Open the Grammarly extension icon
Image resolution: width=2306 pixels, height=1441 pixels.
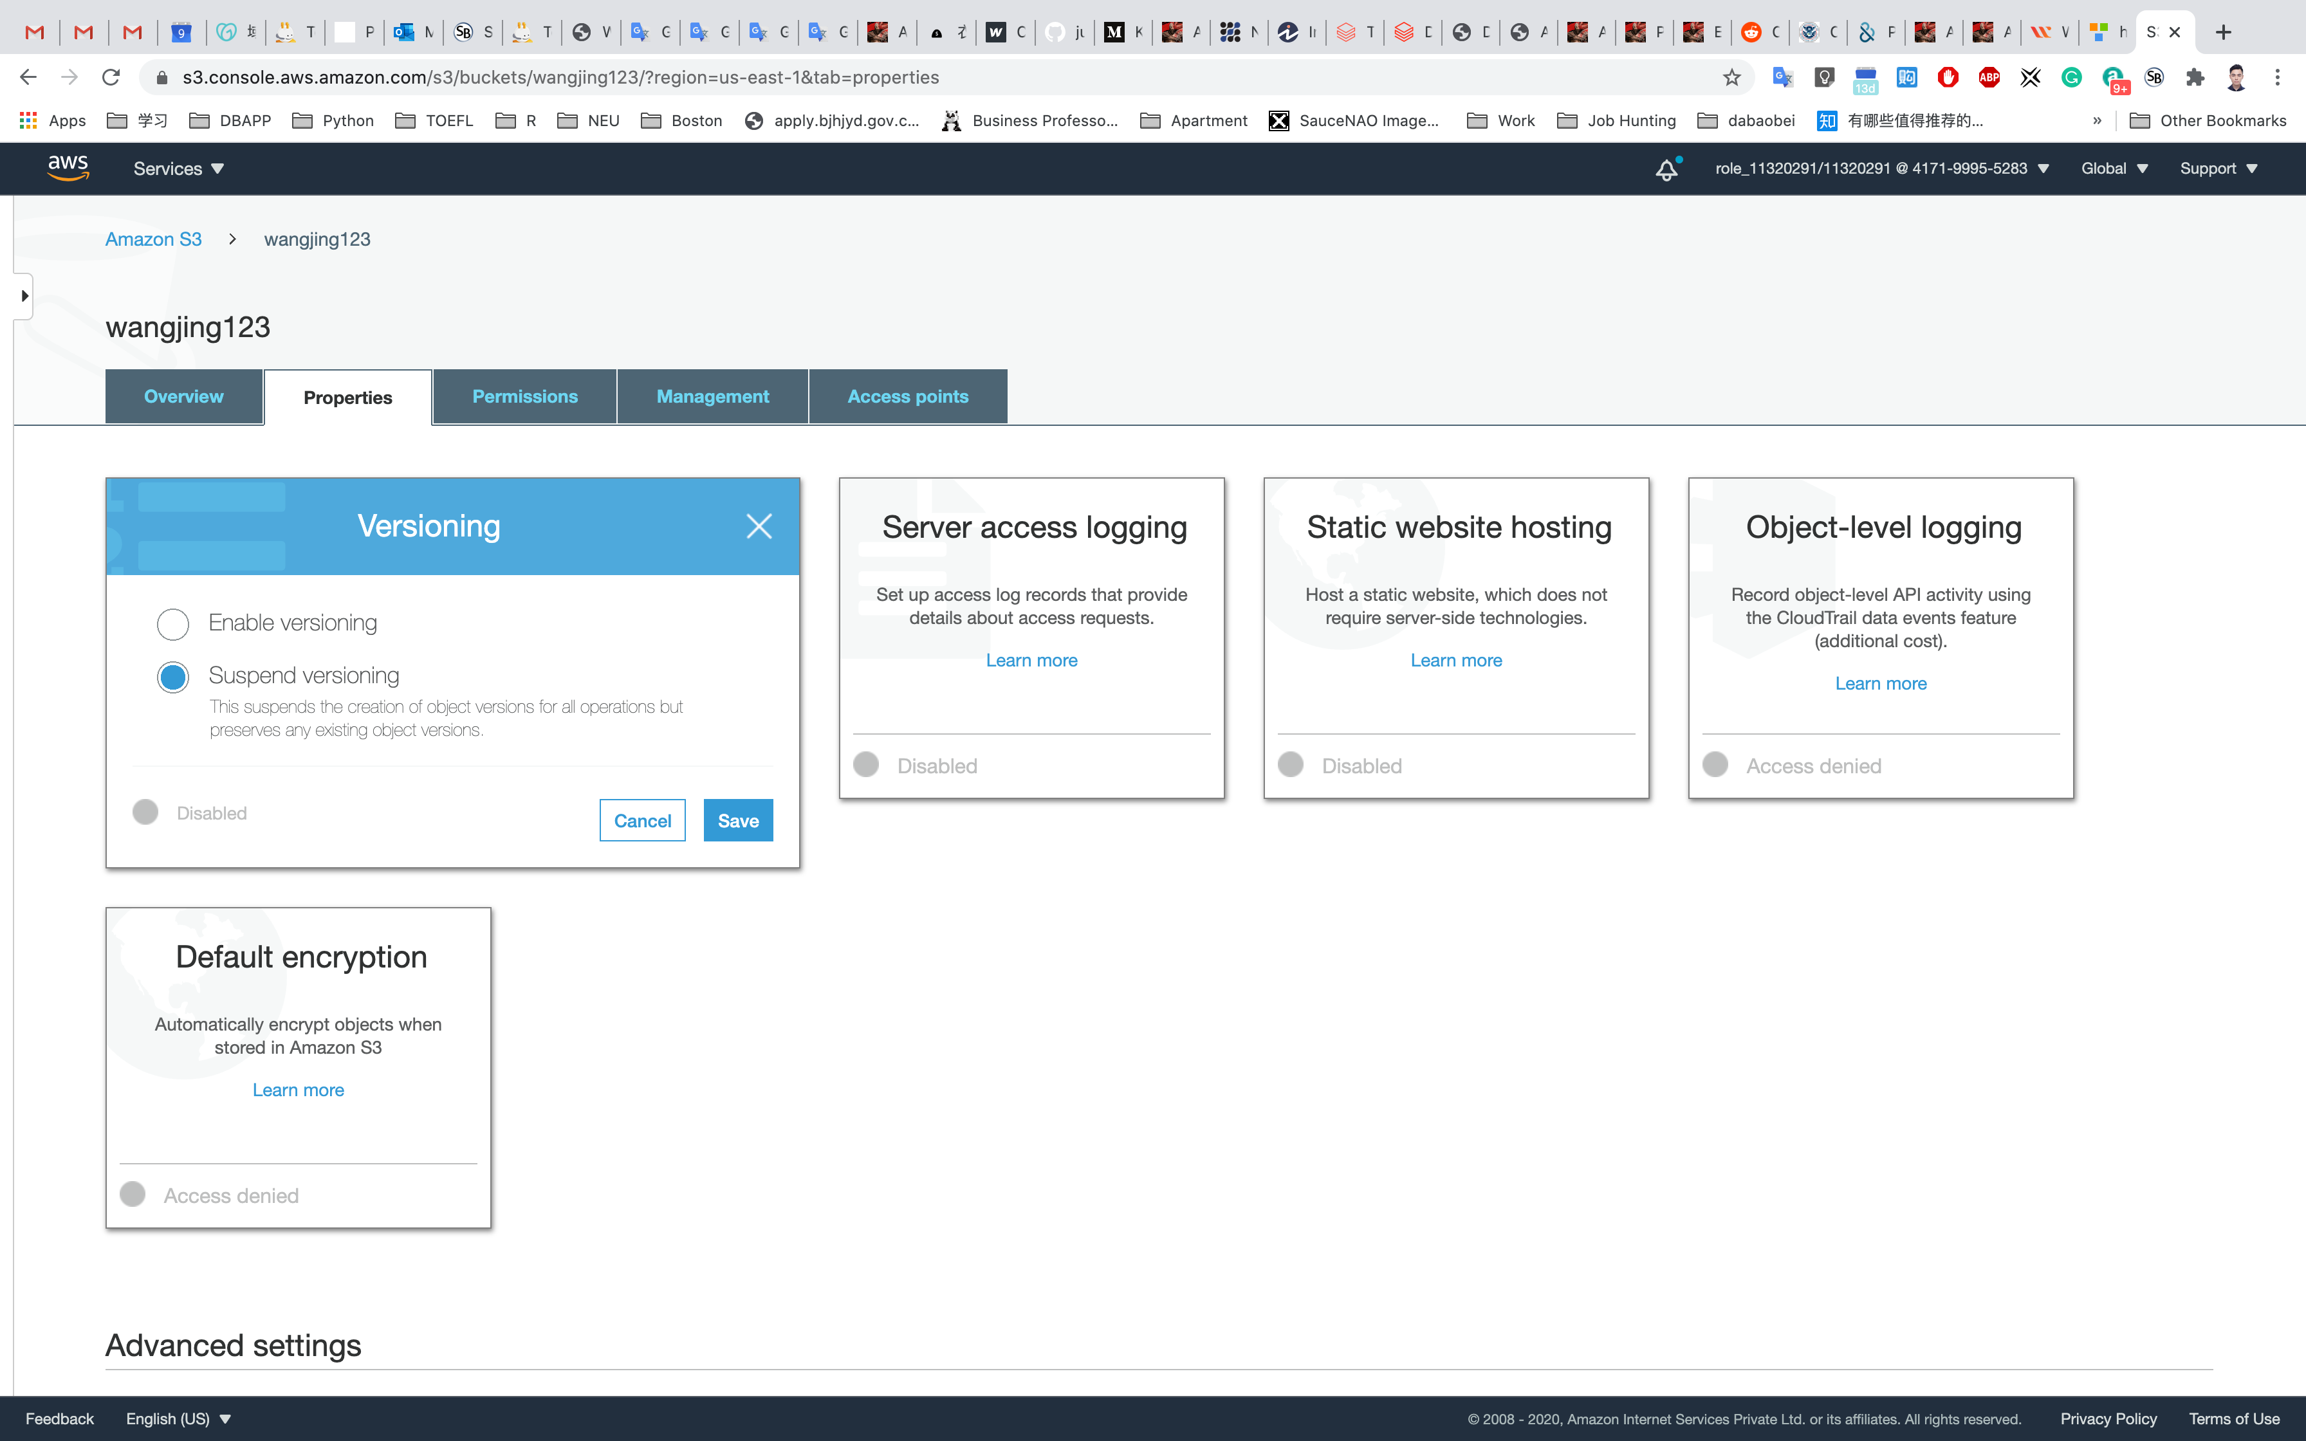pos(2072,77)
